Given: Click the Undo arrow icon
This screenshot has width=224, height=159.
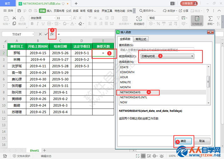Looking at the screenshot, I should 25,11.
